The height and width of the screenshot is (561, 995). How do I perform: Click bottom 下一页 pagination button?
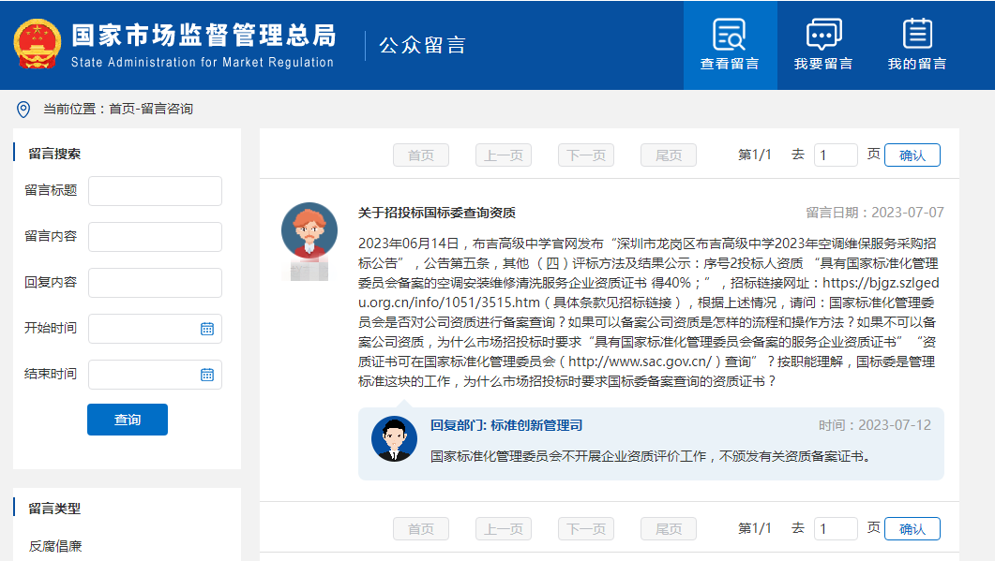coord(586,528)
